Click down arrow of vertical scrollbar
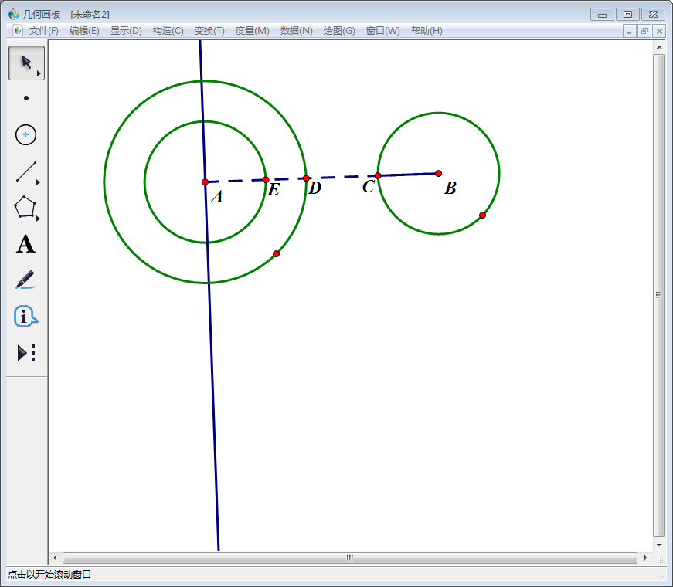 (x=659, y=544)
